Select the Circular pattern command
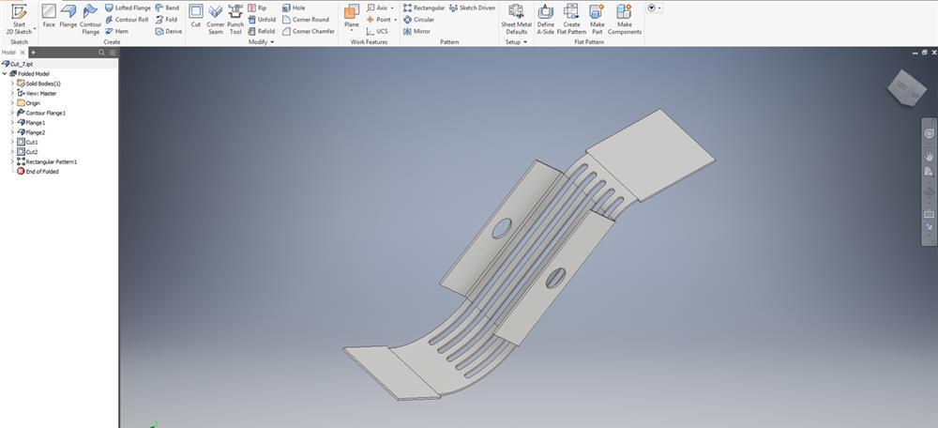This screenshot has height=428, width=938. pos(418,19)
